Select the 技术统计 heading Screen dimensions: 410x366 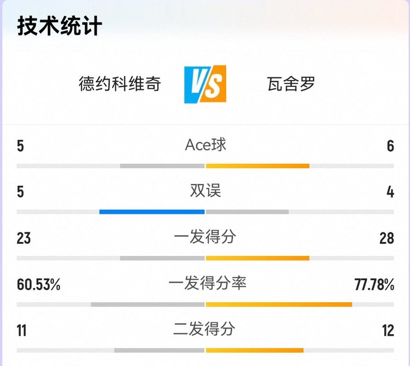coord(60,26)
